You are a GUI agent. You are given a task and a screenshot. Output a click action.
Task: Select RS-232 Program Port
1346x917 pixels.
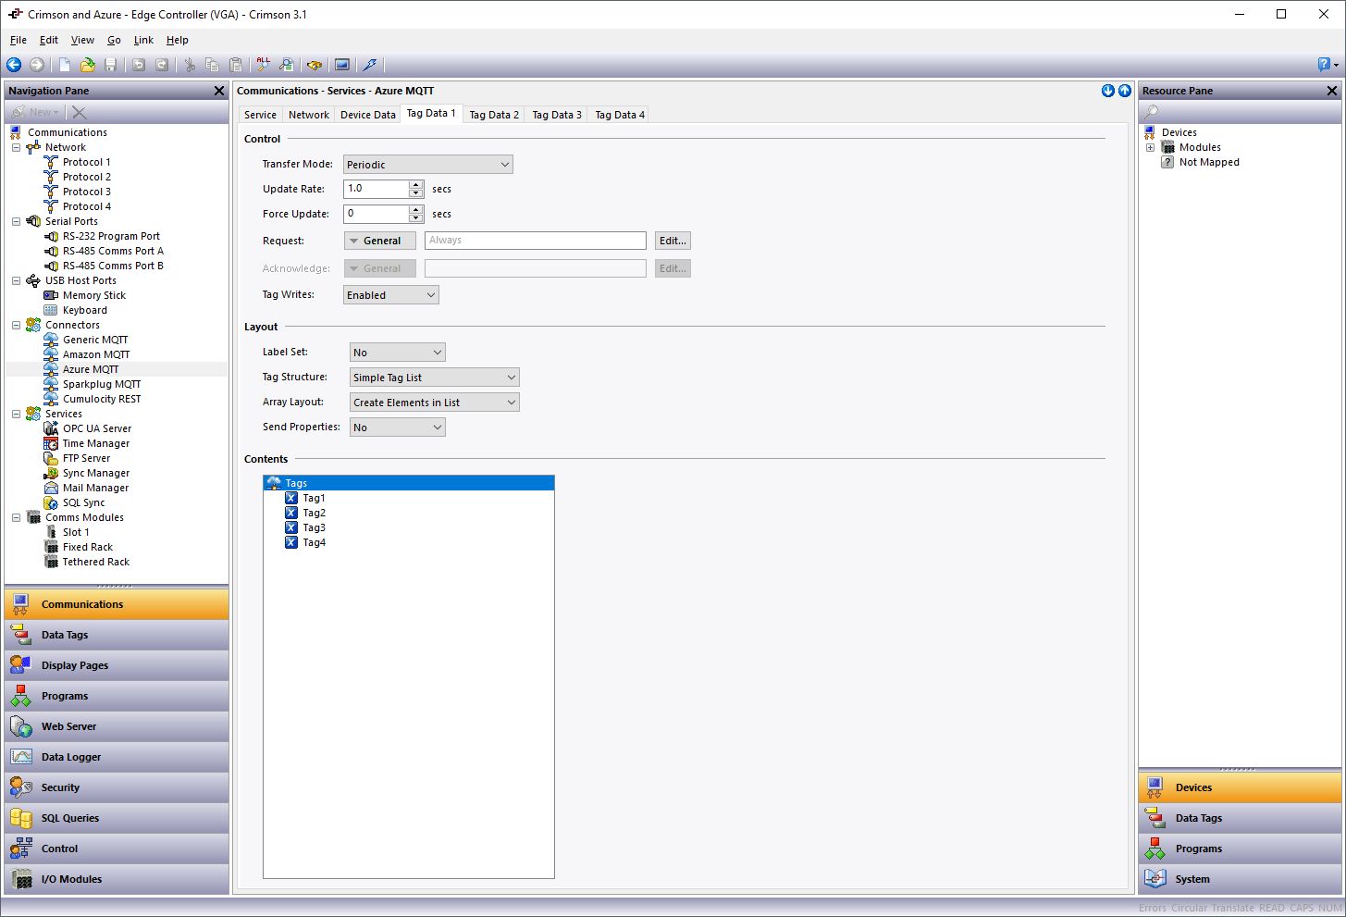[x=111, y=236]
